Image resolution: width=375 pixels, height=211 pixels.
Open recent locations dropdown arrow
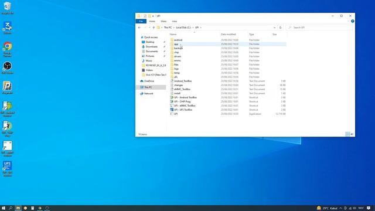pos(149,28)
